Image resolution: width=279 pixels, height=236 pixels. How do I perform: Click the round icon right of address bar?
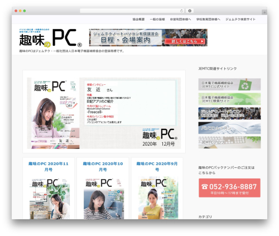pos(190,11)
